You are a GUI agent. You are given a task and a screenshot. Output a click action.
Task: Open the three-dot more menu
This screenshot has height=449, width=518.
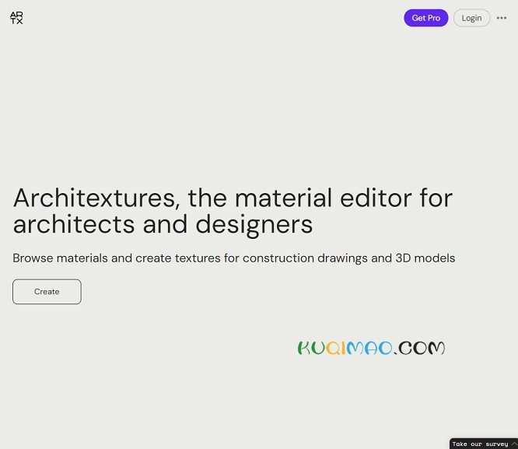pyautogui.click(x=501, y=18)
